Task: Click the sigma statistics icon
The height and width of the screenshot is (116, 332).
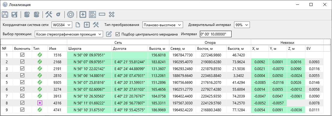Action: pos(58,15)
